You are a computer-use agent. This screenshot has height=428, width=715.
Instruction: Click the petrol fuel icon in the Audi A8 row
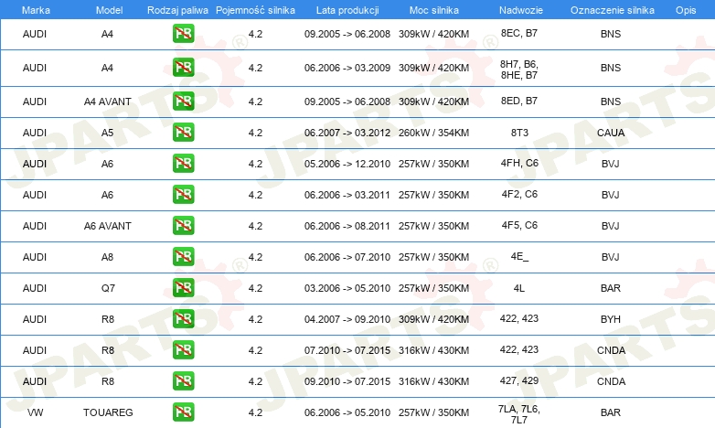pyautogui.click(x=183, y=256)
